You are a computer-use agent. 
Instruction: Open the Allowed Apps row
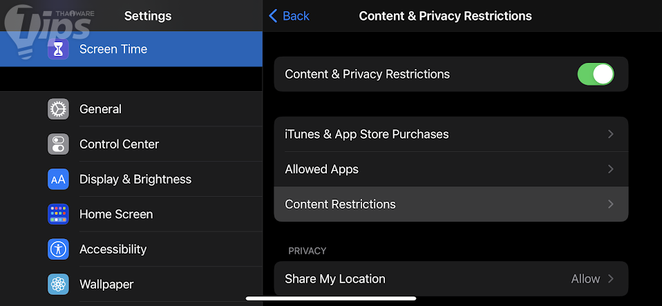[321, 169]
